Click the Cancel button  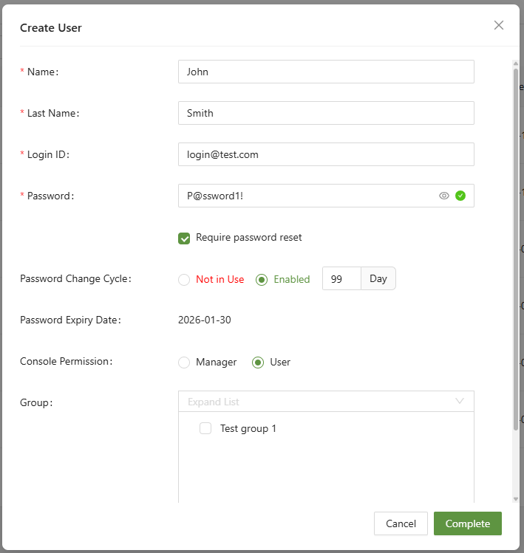(401, 523)
